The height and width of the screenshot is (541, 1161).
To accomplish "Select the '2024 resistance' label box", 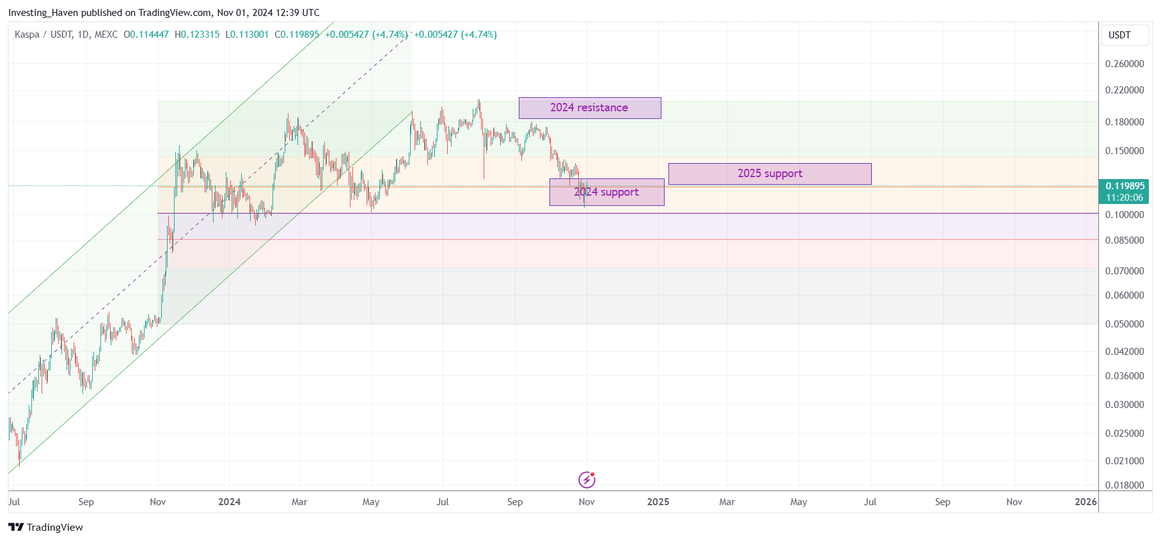I will pyautogui.click(x=590, y=108).
